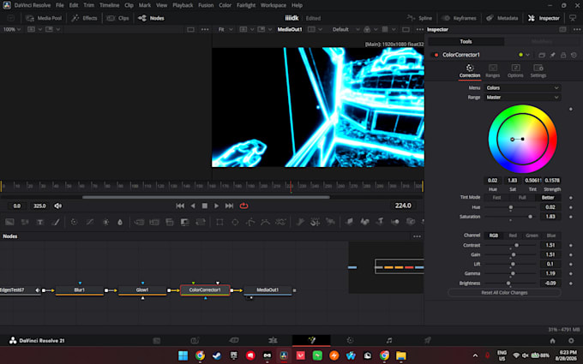Viewport: 583px width, 364px height.
Task: Add a Text+ tool from the toolbar
Action: [x=39, y=222]
